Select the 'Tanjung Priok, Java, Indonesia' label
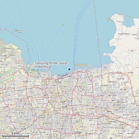This screenshot has width=139, height=139. (x=51, y=65)
